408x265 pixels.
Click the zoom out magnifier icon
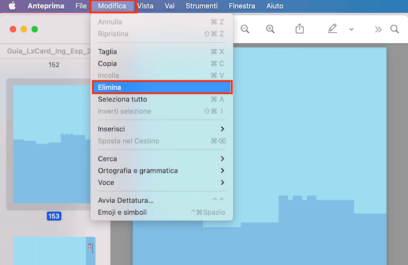245,29
